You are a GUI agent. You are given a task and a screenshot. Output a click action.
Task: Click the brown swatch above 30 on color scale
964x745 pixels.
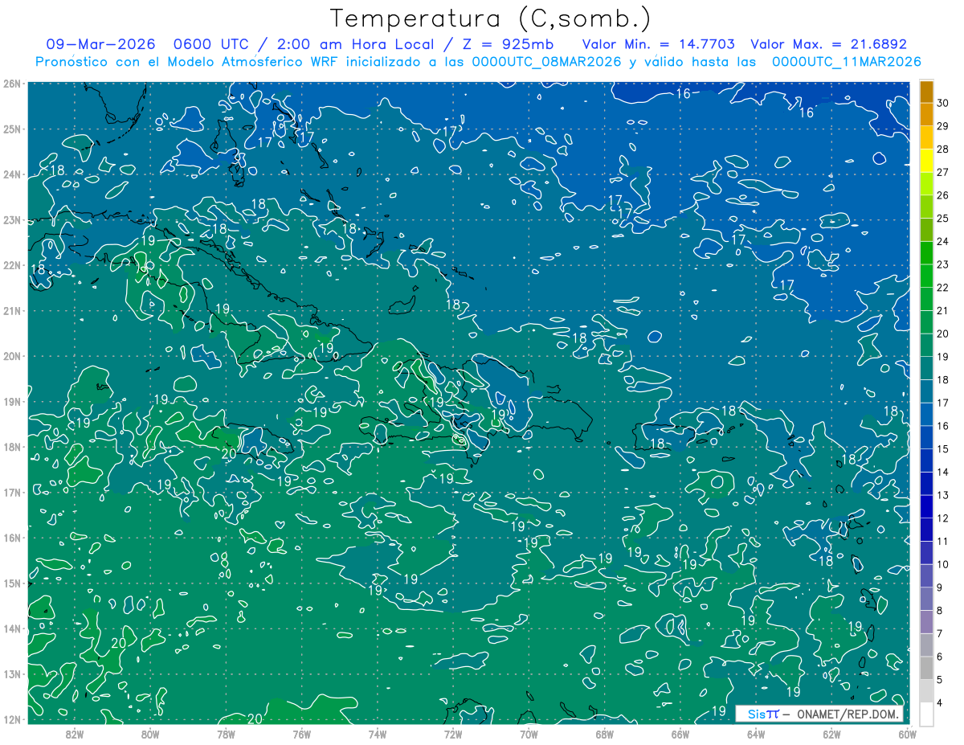pyautogui.click(x=926, y=92)
